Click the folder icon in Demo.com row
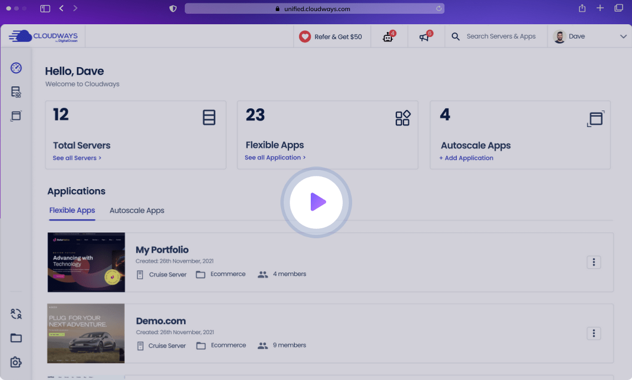 (201, 346)
